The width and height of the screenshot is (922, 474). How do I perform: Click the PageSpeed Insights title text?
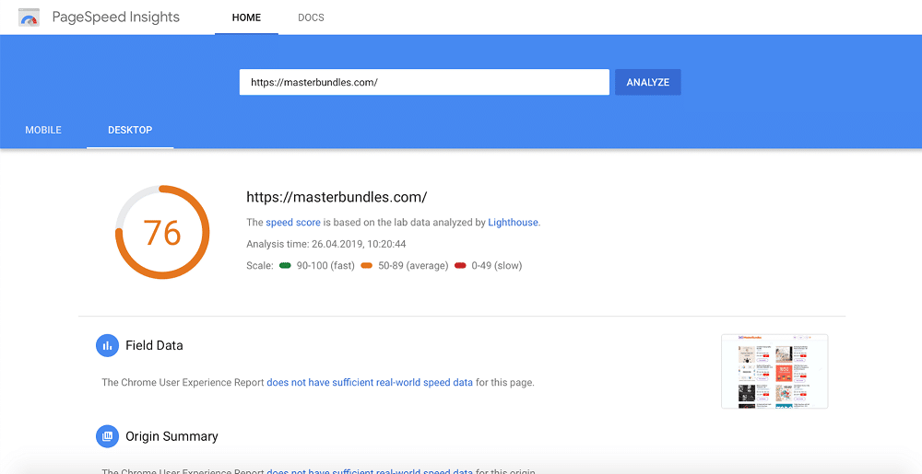point(116,17)
